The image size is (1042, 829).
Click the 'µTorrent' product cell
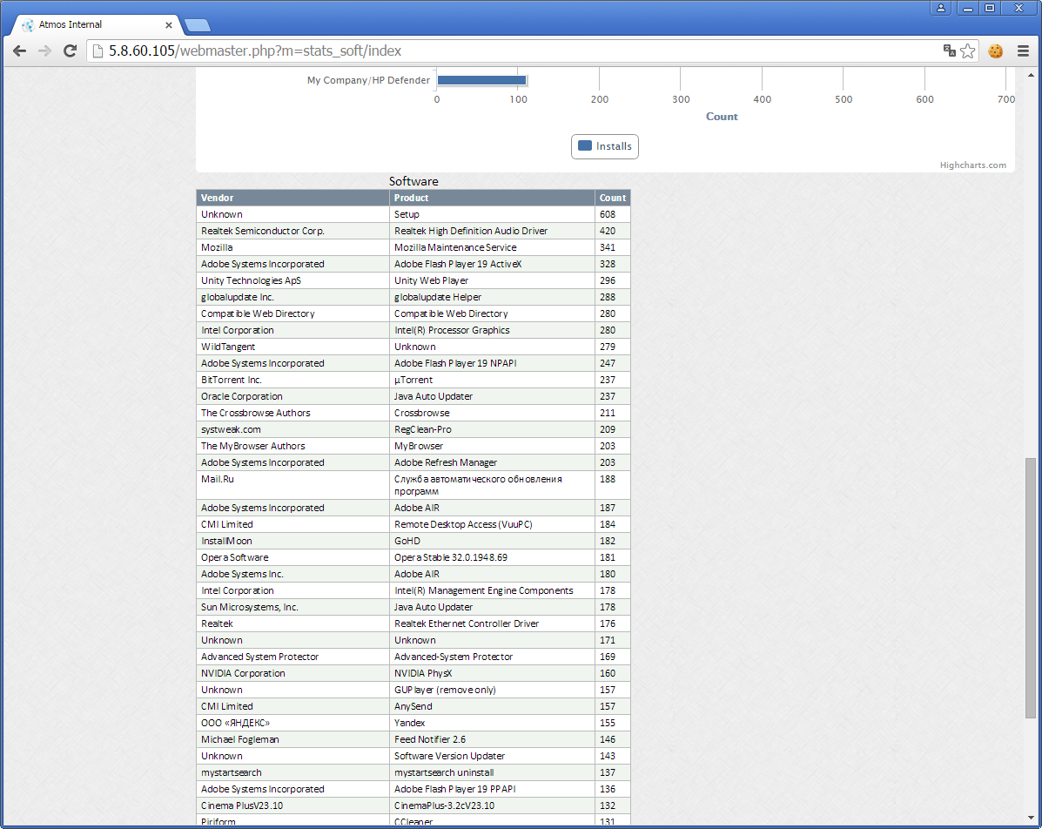(x=492, y=380)
